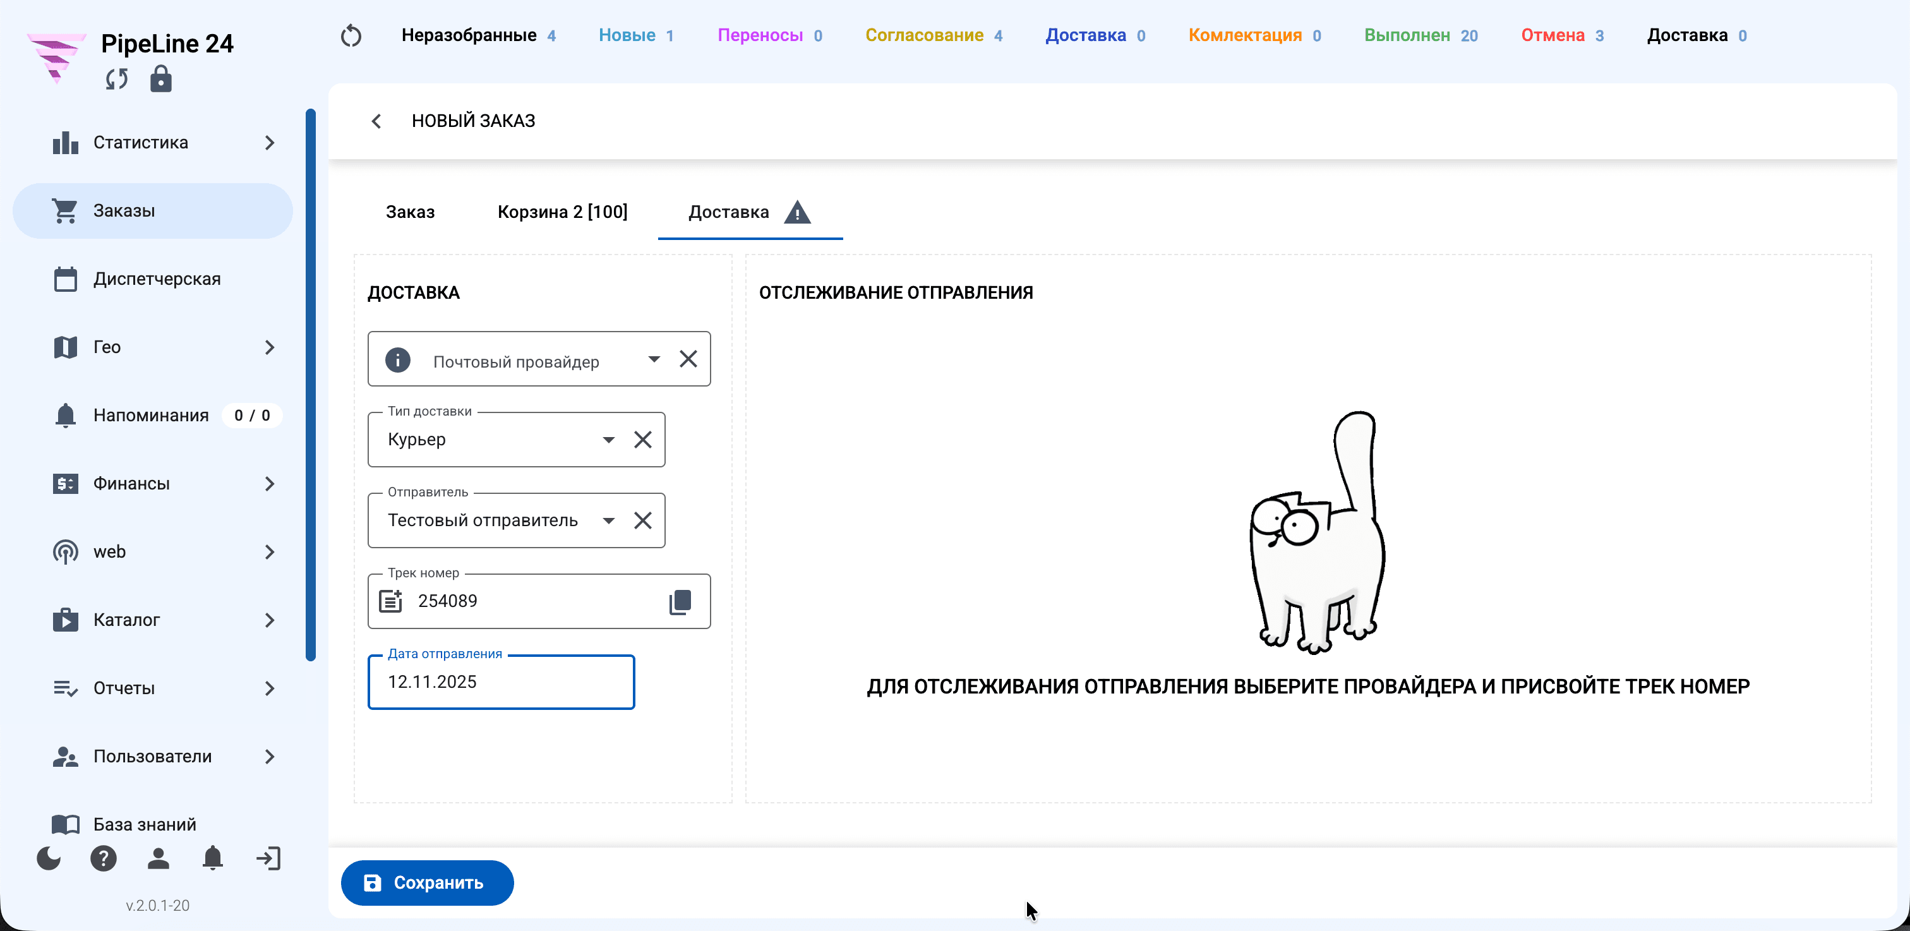Open Заказы in the sidebar
Screen dimensions: 1910x931
tap(153, 211)
